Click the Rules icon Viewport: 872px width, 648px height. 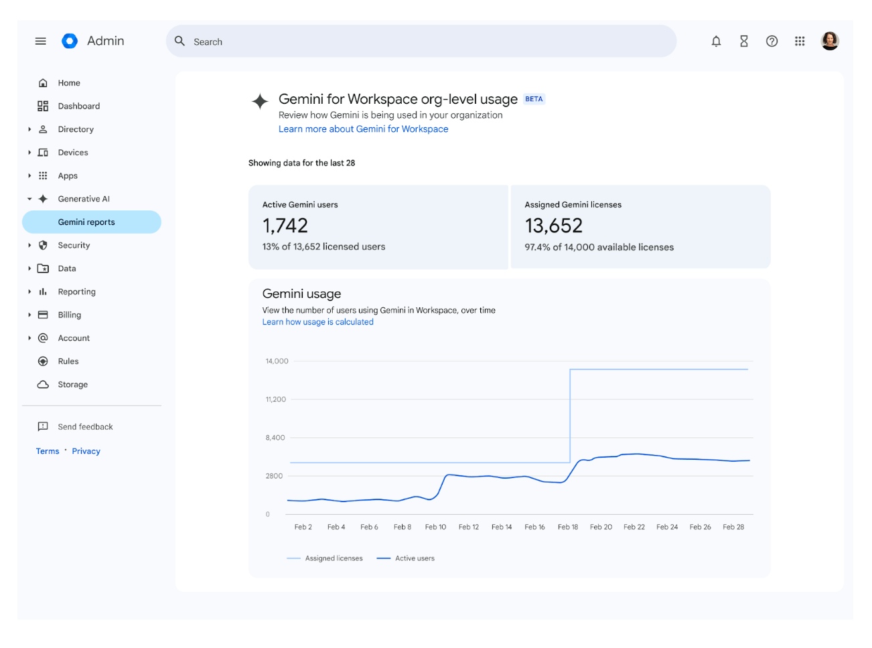point(43,361)
